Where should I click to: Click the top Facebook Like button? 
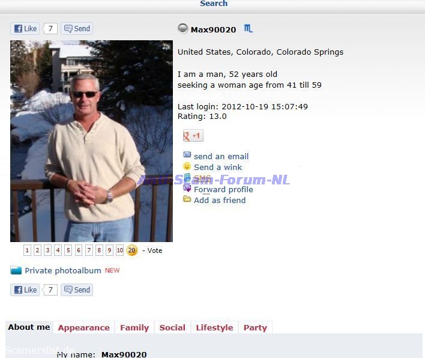(x=25, y=28)
